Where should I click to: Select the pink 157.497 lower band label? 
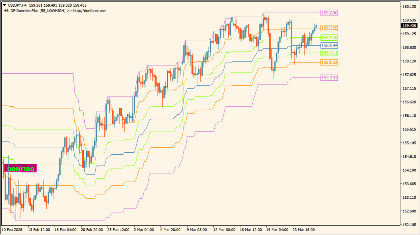coord(329,78)
